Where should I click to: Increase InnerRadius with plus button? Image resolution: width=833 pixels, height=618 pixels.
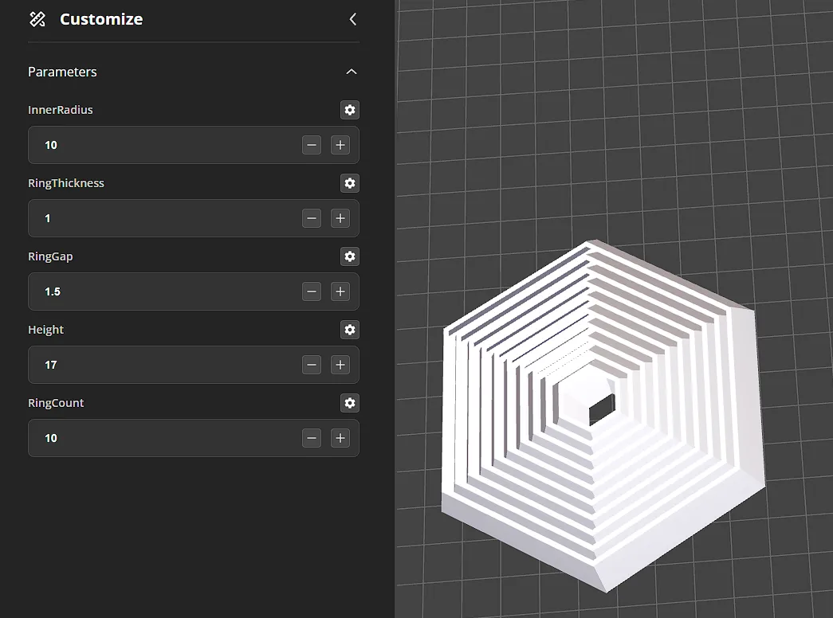click(x=340, y=145)
